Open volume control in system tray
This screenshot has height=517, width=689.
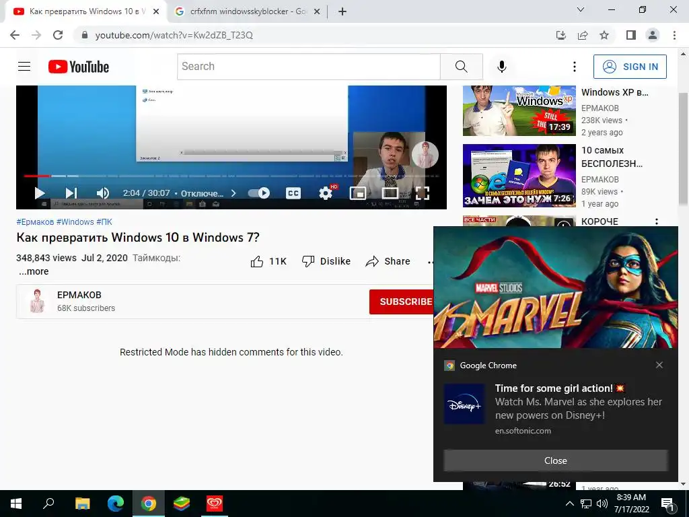click(x=602, y=504)
